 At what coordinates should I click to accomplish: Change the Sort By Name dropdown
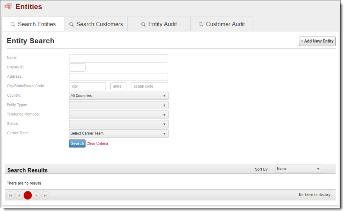tap(298, 169)
